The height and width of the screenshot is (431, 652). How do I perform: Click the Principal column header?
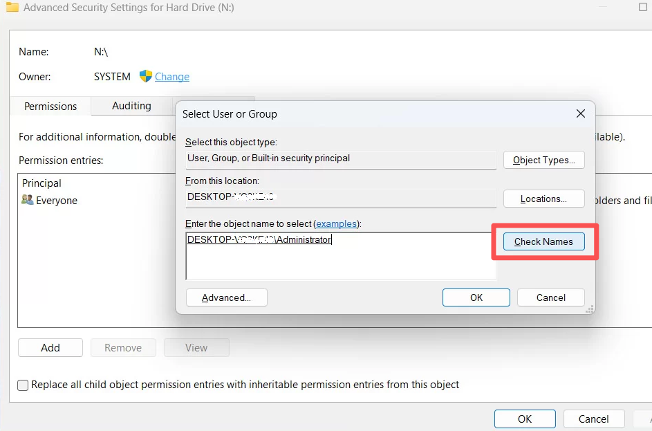(x=41, y=183)
